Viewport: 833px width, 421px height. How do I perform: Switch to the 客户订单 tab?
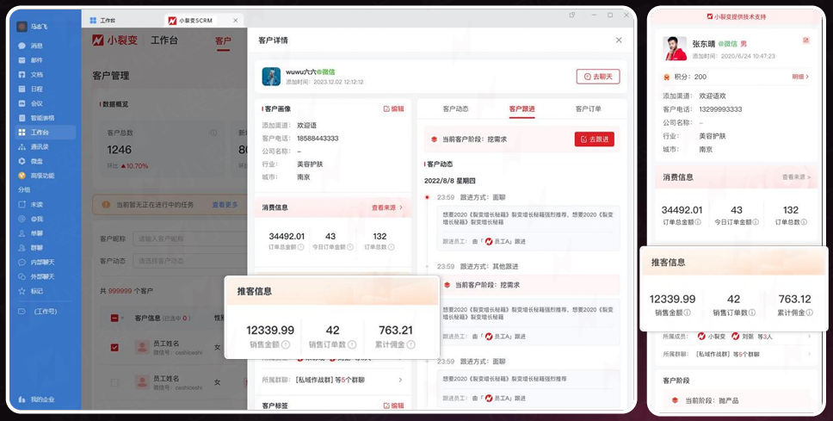click(x=588, y=109)
